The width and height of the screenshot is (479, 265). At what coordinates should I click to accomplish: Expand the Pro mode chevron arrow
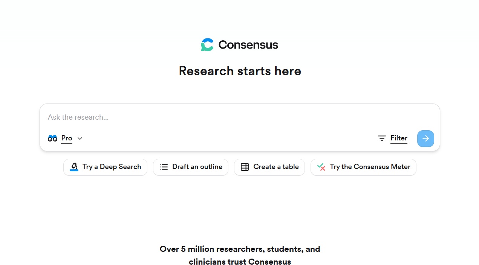[x=80, y=139]
